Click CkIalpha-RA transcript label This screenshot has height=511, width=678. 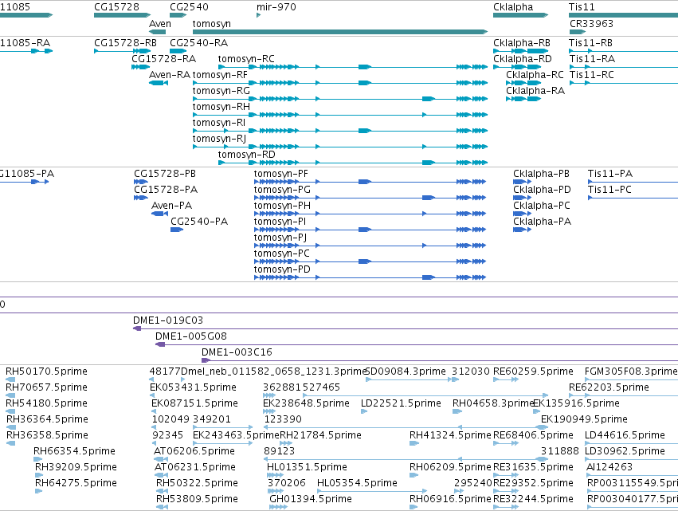(x=535, y=91)
